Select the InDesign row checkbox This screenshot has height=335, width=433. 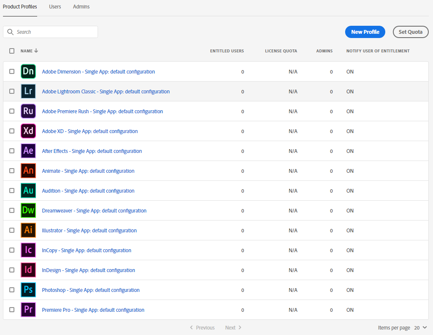(12, 270)
